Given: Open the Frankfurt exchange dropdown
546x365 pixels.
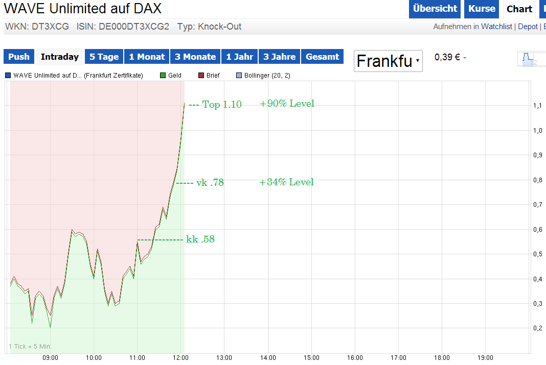Looking at the screenshot, I should [388, 60].
